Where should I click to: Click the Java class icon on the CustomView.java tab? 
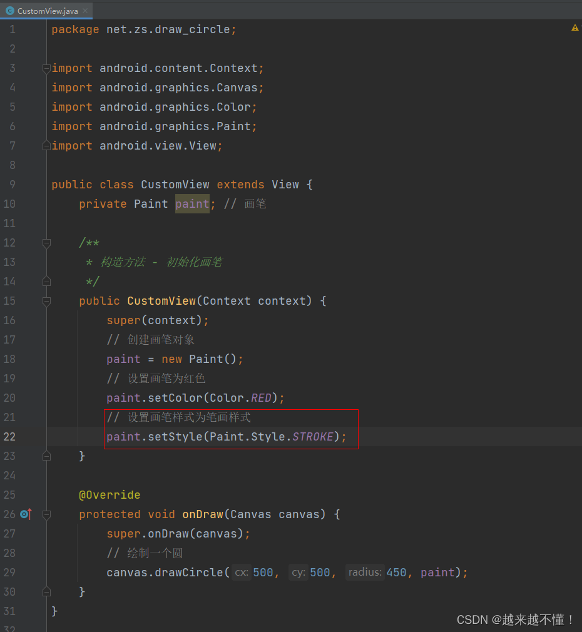(x=10, y=11)
